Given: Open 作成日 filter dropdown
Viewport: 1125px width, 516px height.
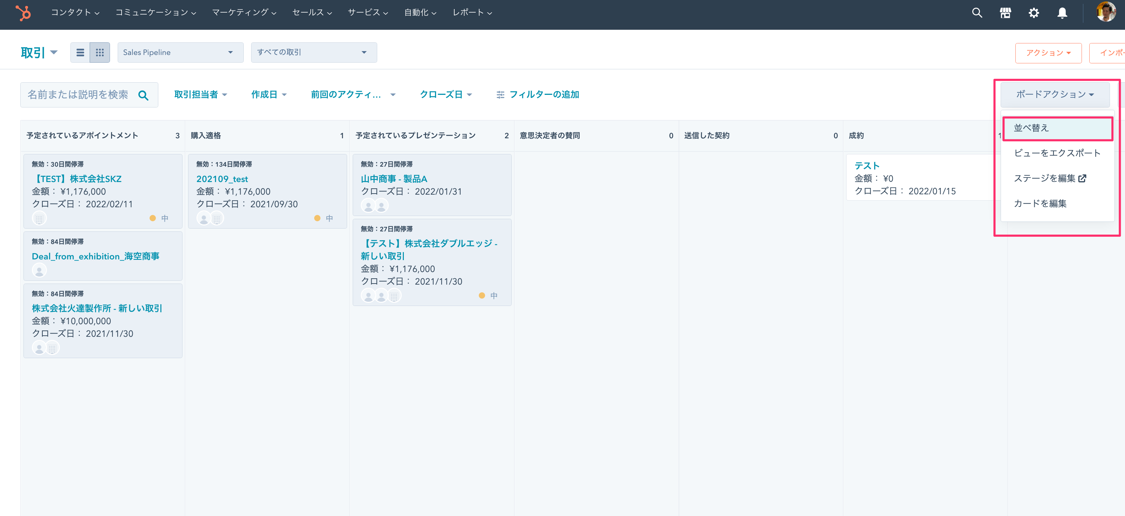Looking at the screenshot, I should pyautogui.click(x=269, y=94).
